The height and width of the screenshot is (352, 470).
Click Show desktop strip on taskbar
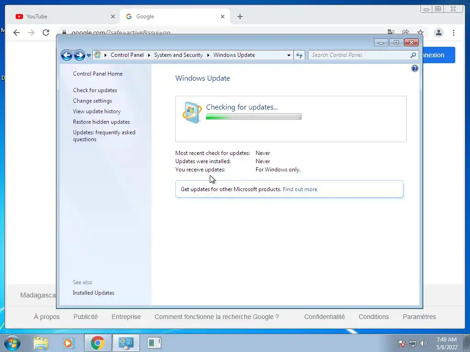[467, 343]
